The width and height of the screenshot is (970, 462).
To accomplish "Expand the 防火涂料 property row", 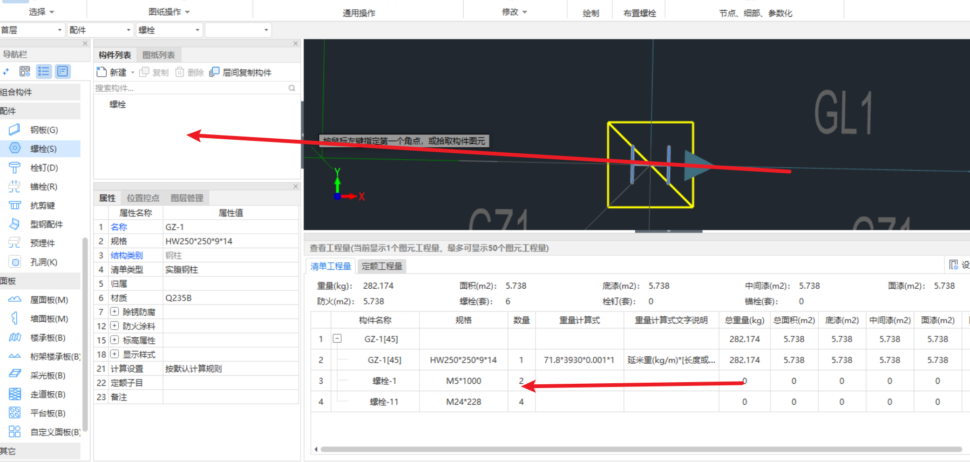I will pyautogui.click(x=114, y=325).
